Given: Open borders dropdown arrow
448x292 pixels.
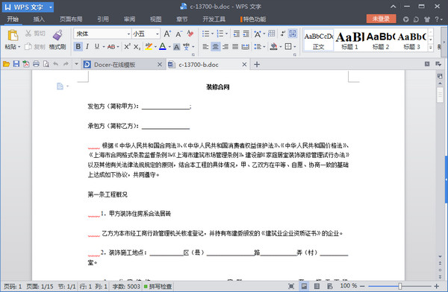Looking at the screenshot, I should tap(295, 47).
